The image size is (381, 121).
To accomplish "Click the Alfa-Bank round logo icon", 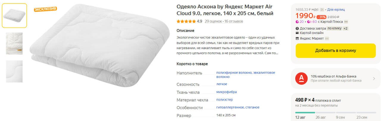I will coord(302,78).
